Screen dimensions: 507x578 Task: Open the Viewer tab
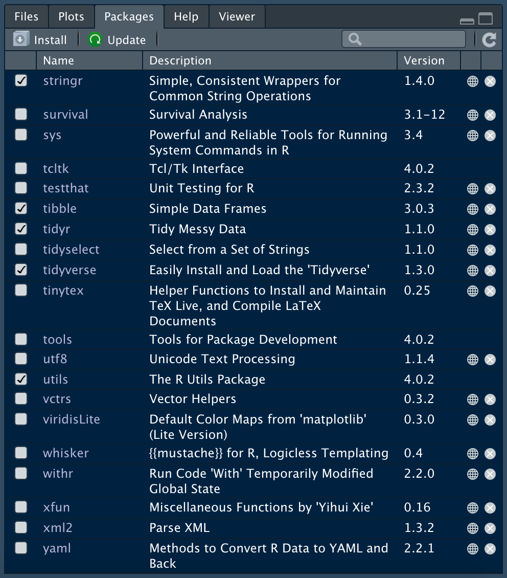point(237,16)
